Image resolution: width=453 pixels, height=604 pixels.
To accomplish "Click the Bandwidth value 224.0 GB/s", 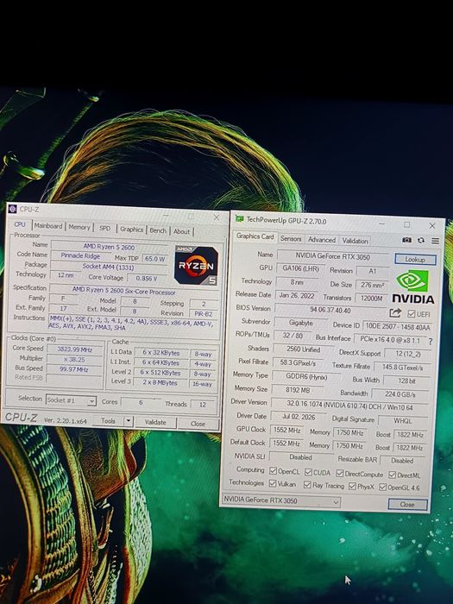I will [400, 394].
